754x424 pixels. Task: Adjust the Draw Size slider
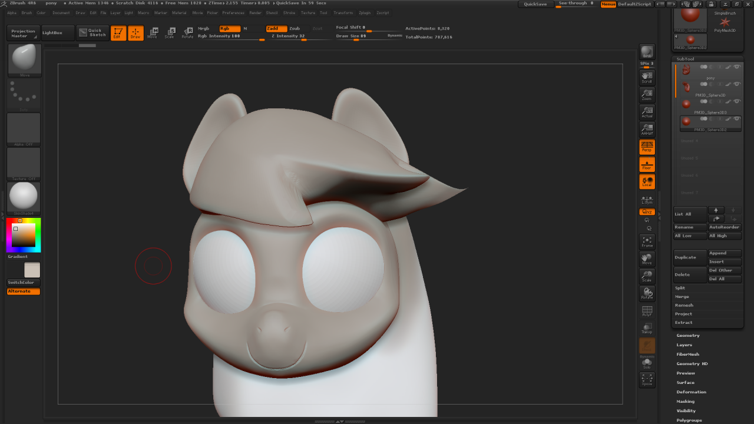(x=361, y=37)
